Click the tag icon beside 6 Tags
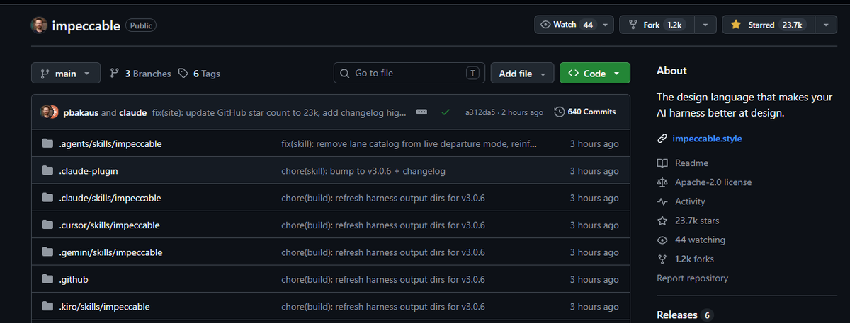 tap(183, 74)
